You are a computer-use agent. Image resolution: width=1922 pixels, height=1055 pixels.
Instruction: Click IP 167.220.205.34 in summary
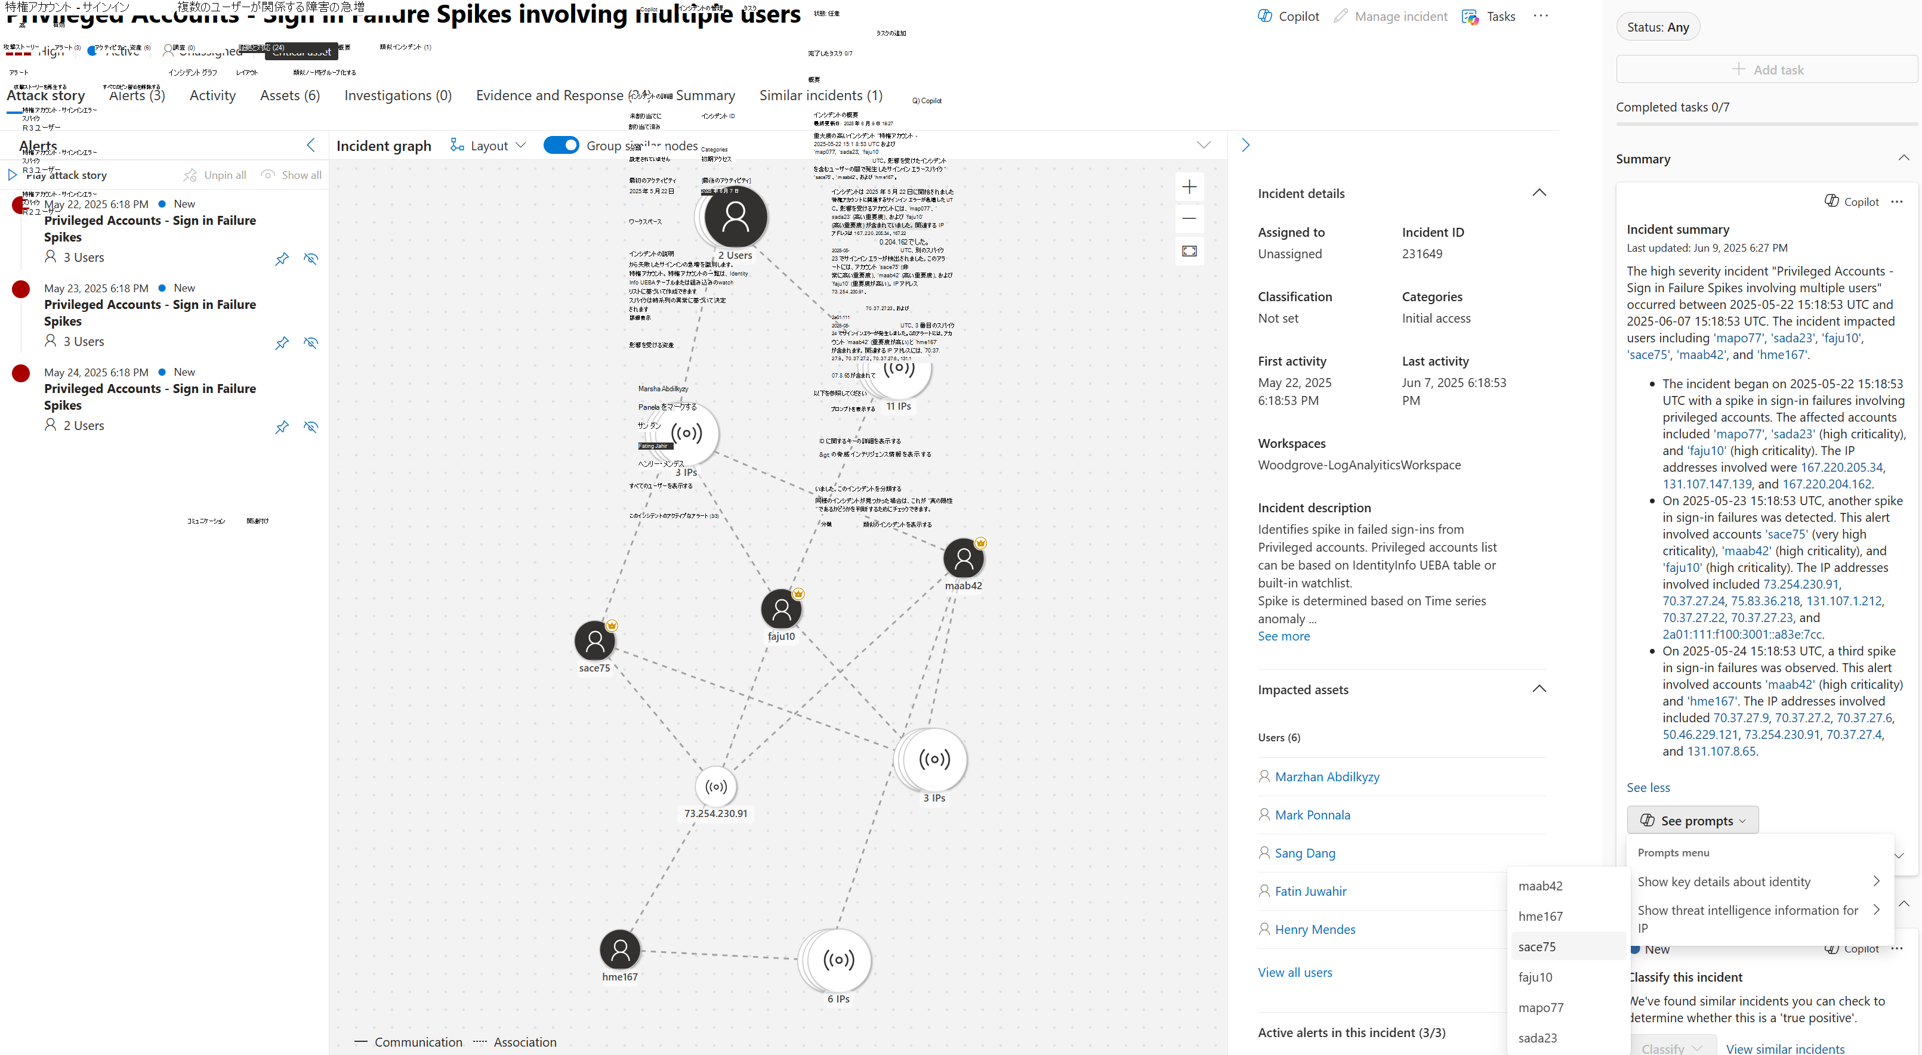click(1842, 467)
